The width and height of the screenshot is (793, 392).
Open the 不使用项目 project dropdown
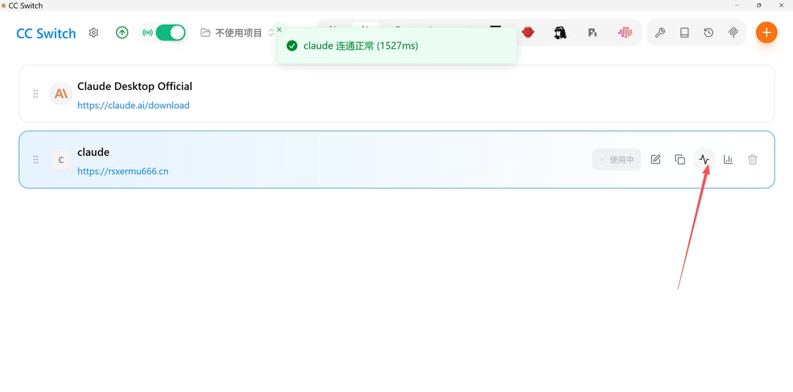tap(237, 32)
